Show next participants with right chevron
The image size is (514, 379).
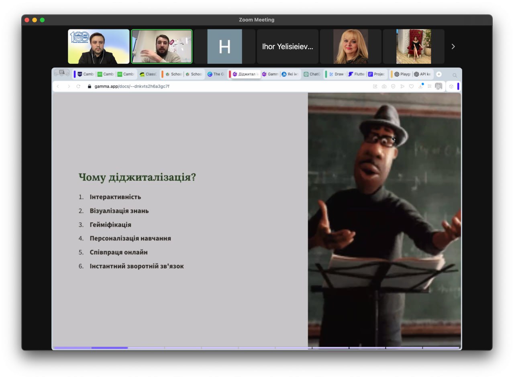click(453, 47)
